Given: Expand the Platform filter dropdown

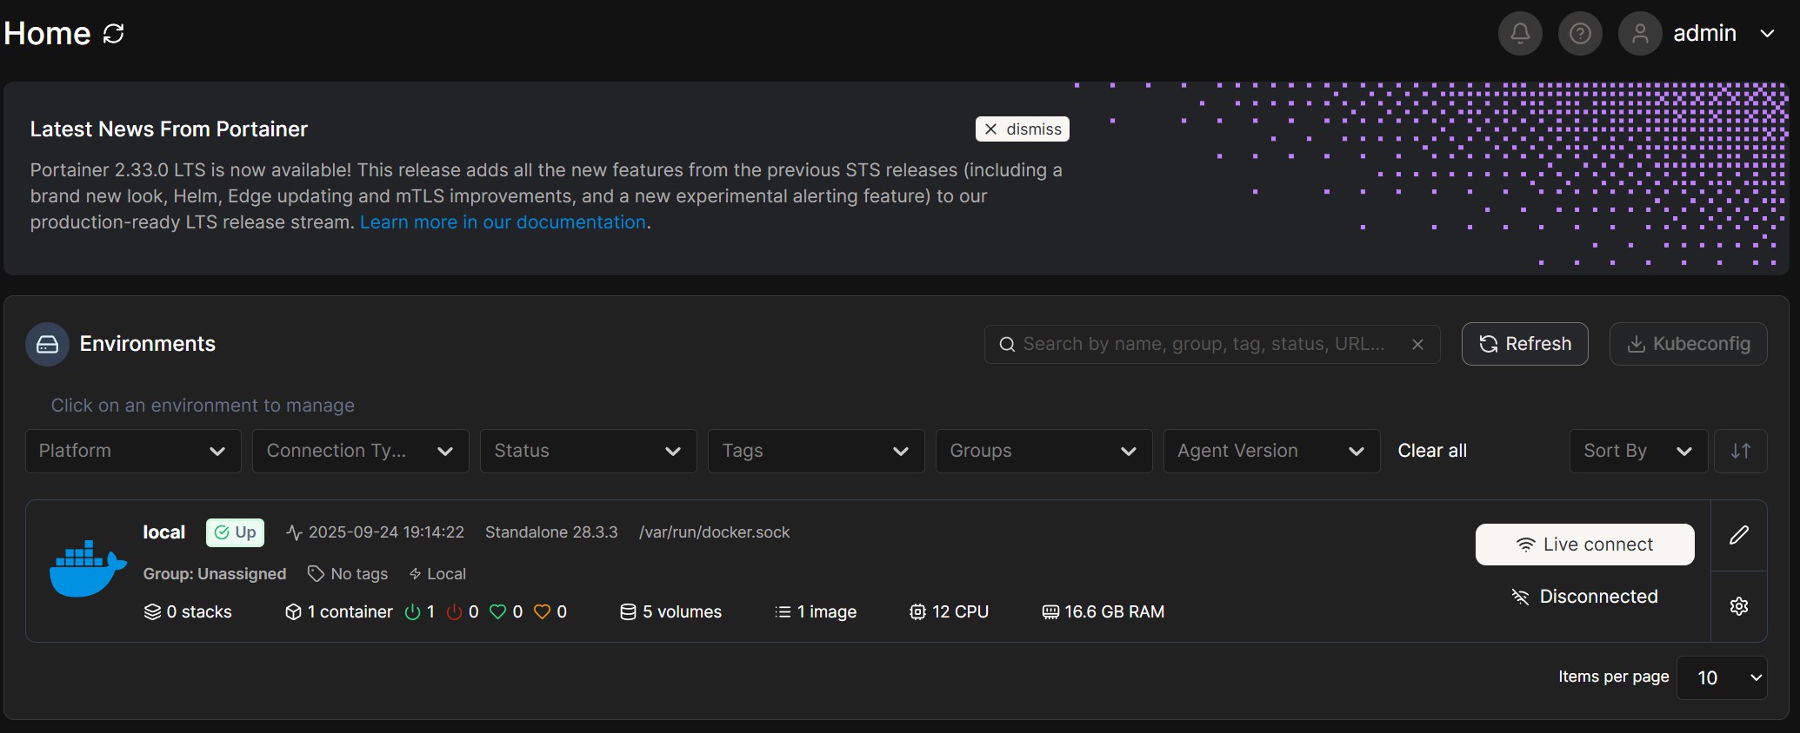Looking at the screenshot, I should (133, 451).
